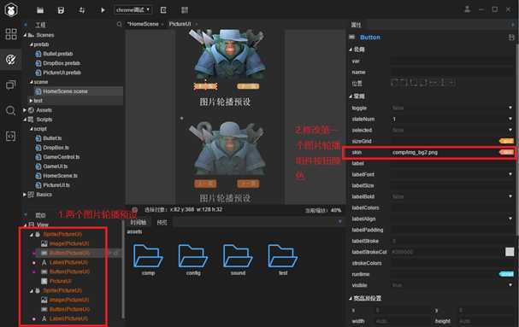Toggle marker dot beside highlighted Button(PictureUI) row
The width and height of the screenshot is (519, 327).
click(33, 253)
